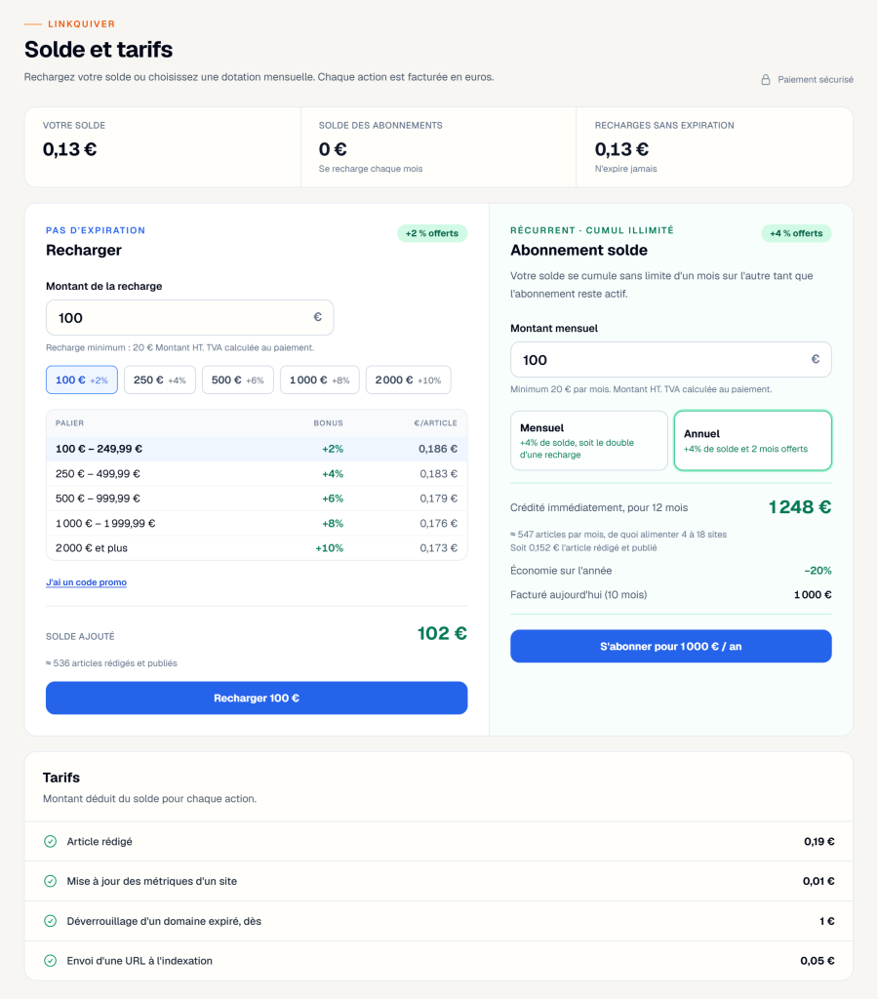Click the +10% bonus value
Viewport: 878px width, 999px height.
point(330,548)
